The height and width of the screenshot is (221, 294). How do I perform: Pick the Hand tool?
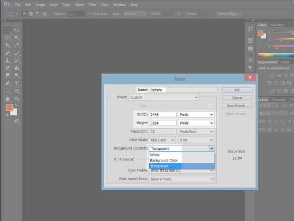[7, 99]
